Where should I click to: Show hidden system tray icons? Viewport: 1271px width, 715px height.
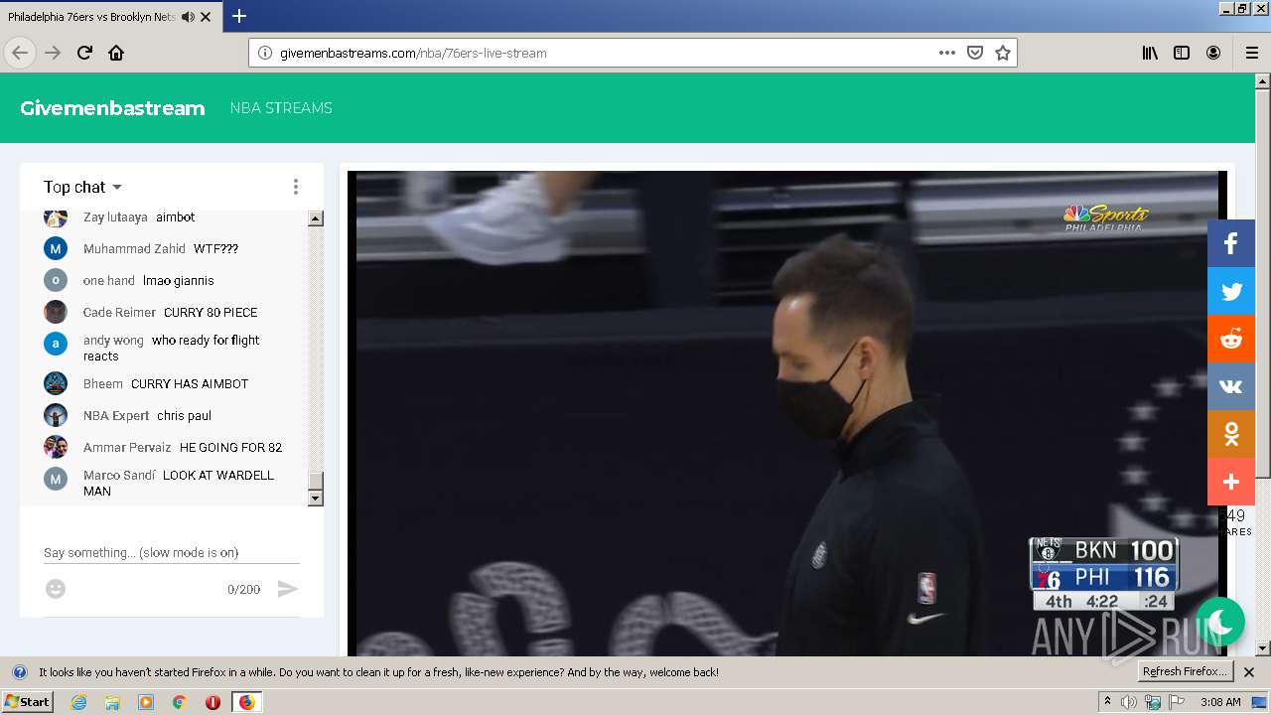pos(1107,702)
